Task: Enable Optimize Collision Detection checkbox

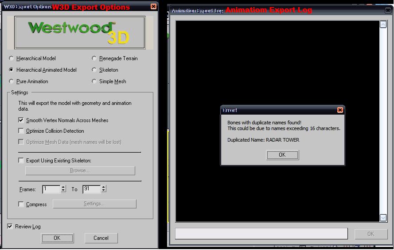Action: click(x=21, y=131)
